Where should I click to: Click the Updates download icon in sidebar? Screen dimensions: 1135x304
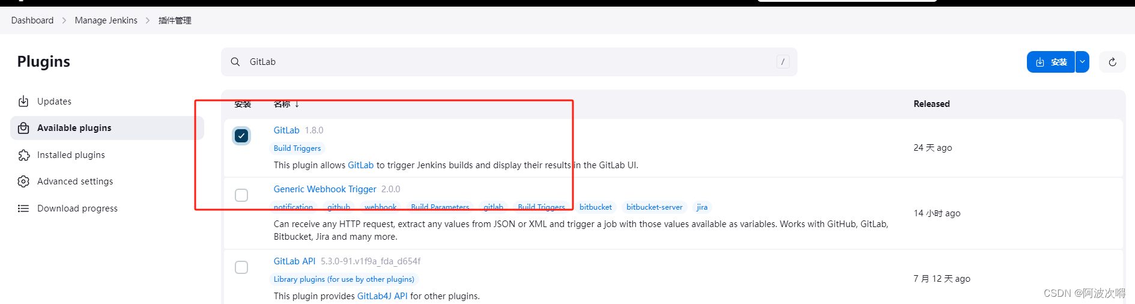(x=23, y=102)
